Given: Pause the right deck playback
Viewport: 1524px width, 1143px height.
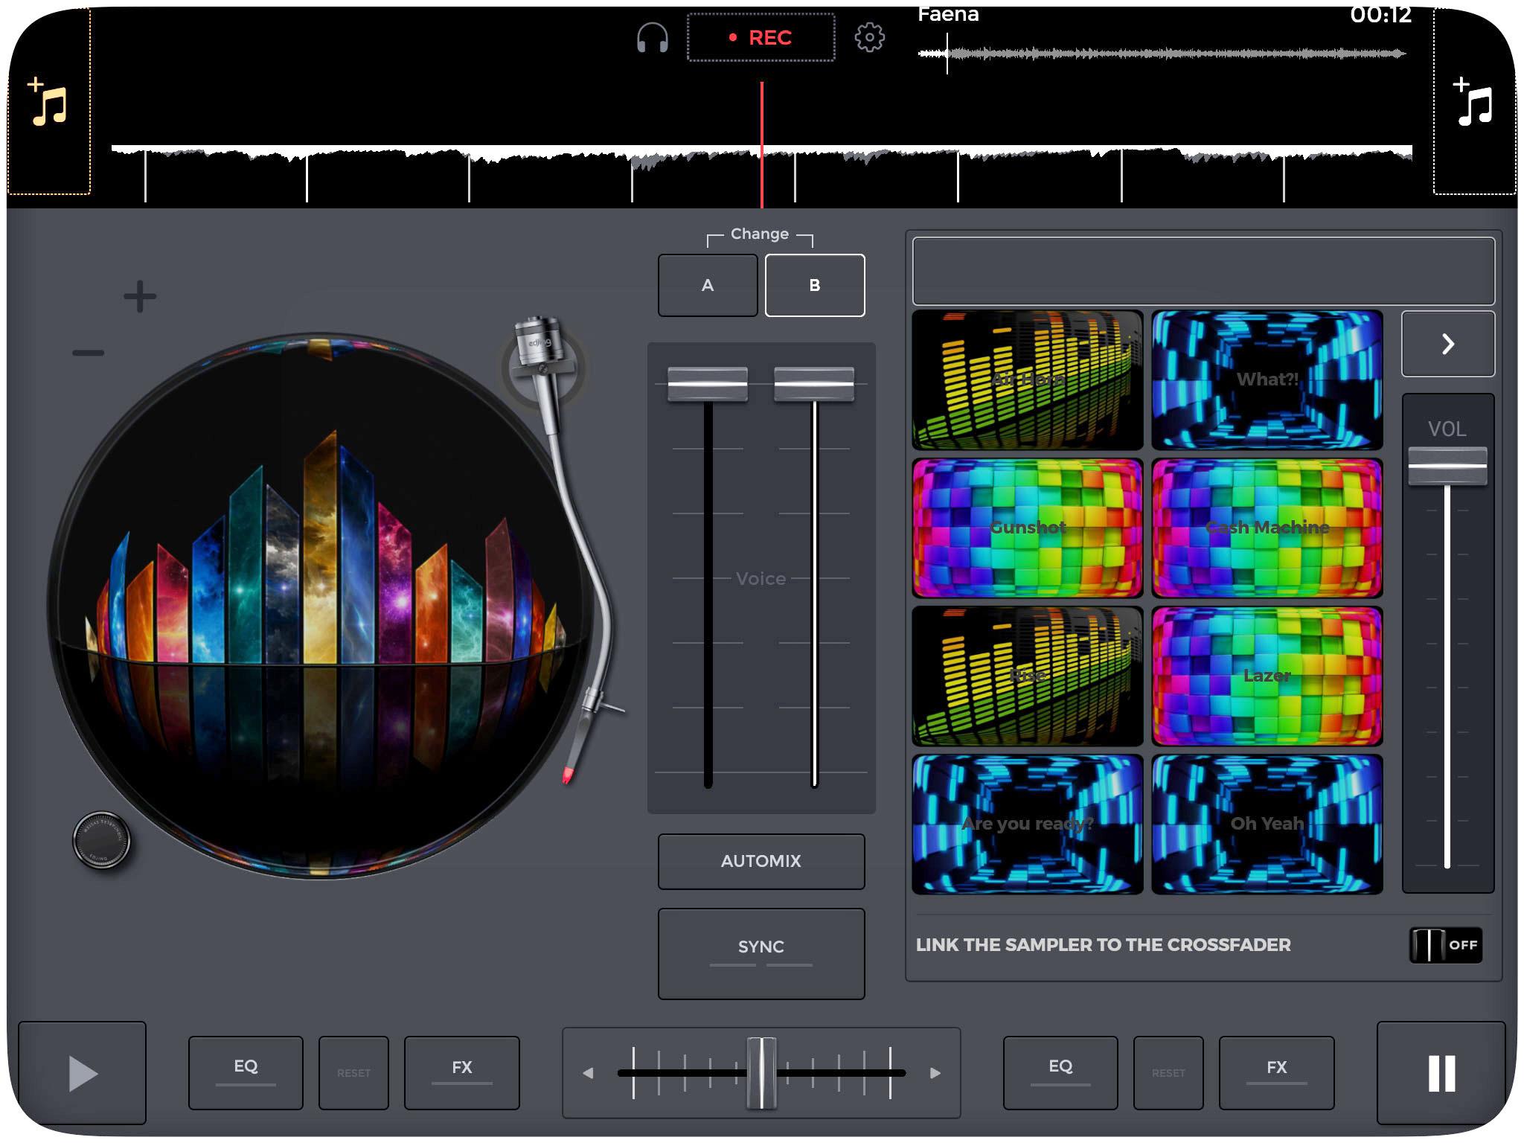Looking at the screenshot, I should coord(1441,1072).
